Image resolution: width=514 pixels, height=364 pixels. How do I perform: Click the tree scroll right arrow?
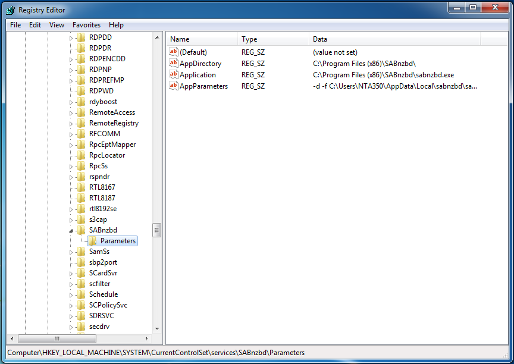point(146,338)
